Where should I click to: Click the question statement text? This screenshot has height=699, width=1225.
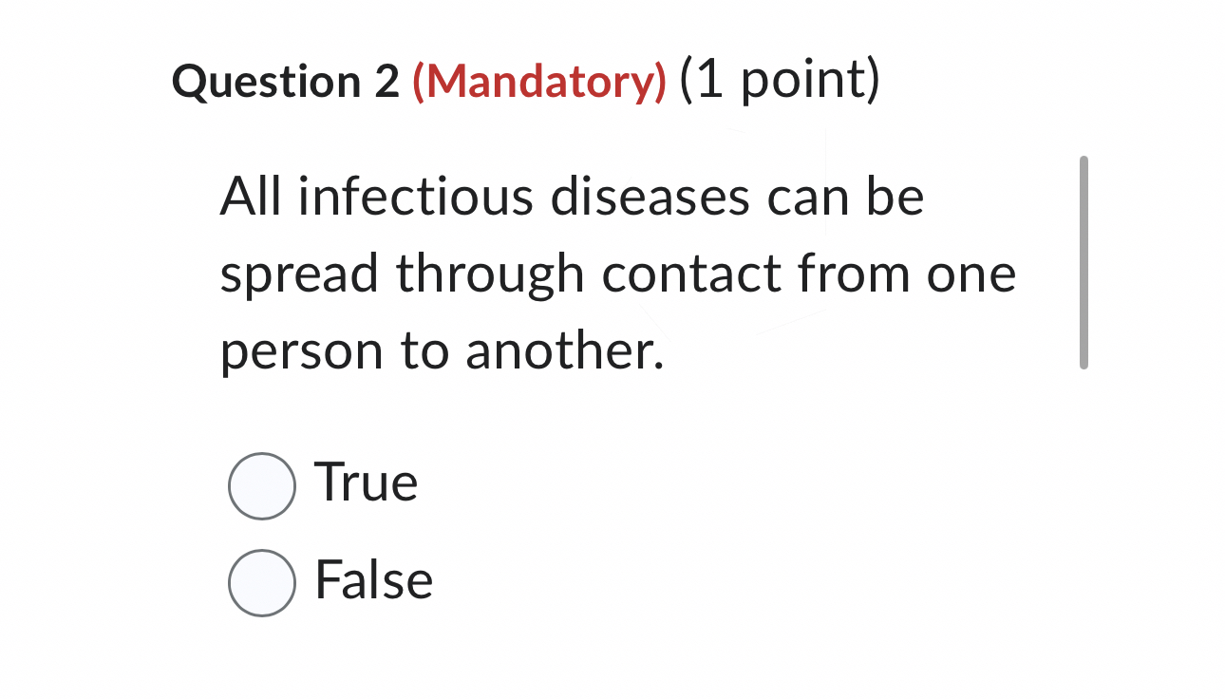(617, 274)
